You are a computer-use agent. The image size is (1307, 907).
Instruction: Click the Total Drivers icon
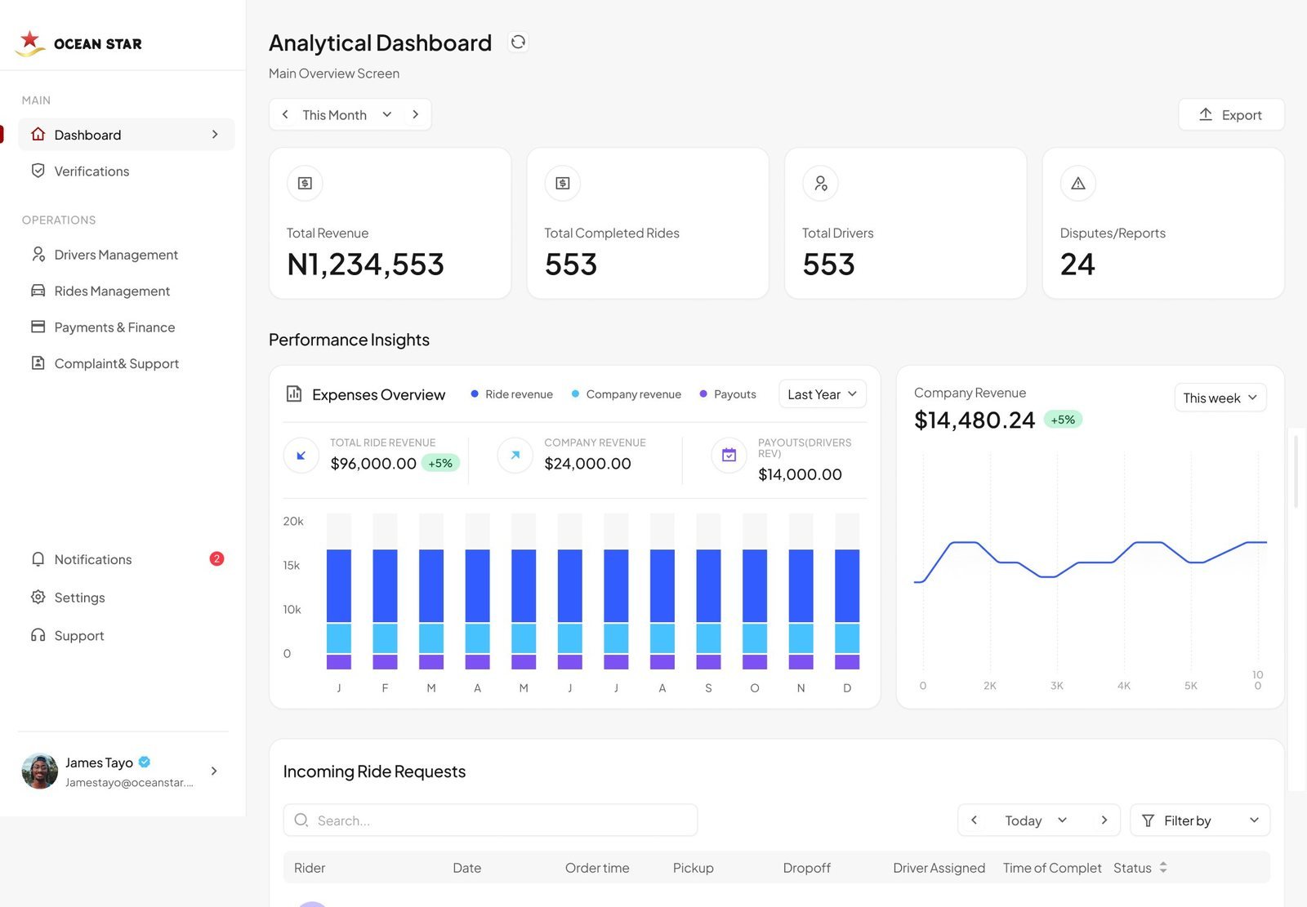click(820, 183)
